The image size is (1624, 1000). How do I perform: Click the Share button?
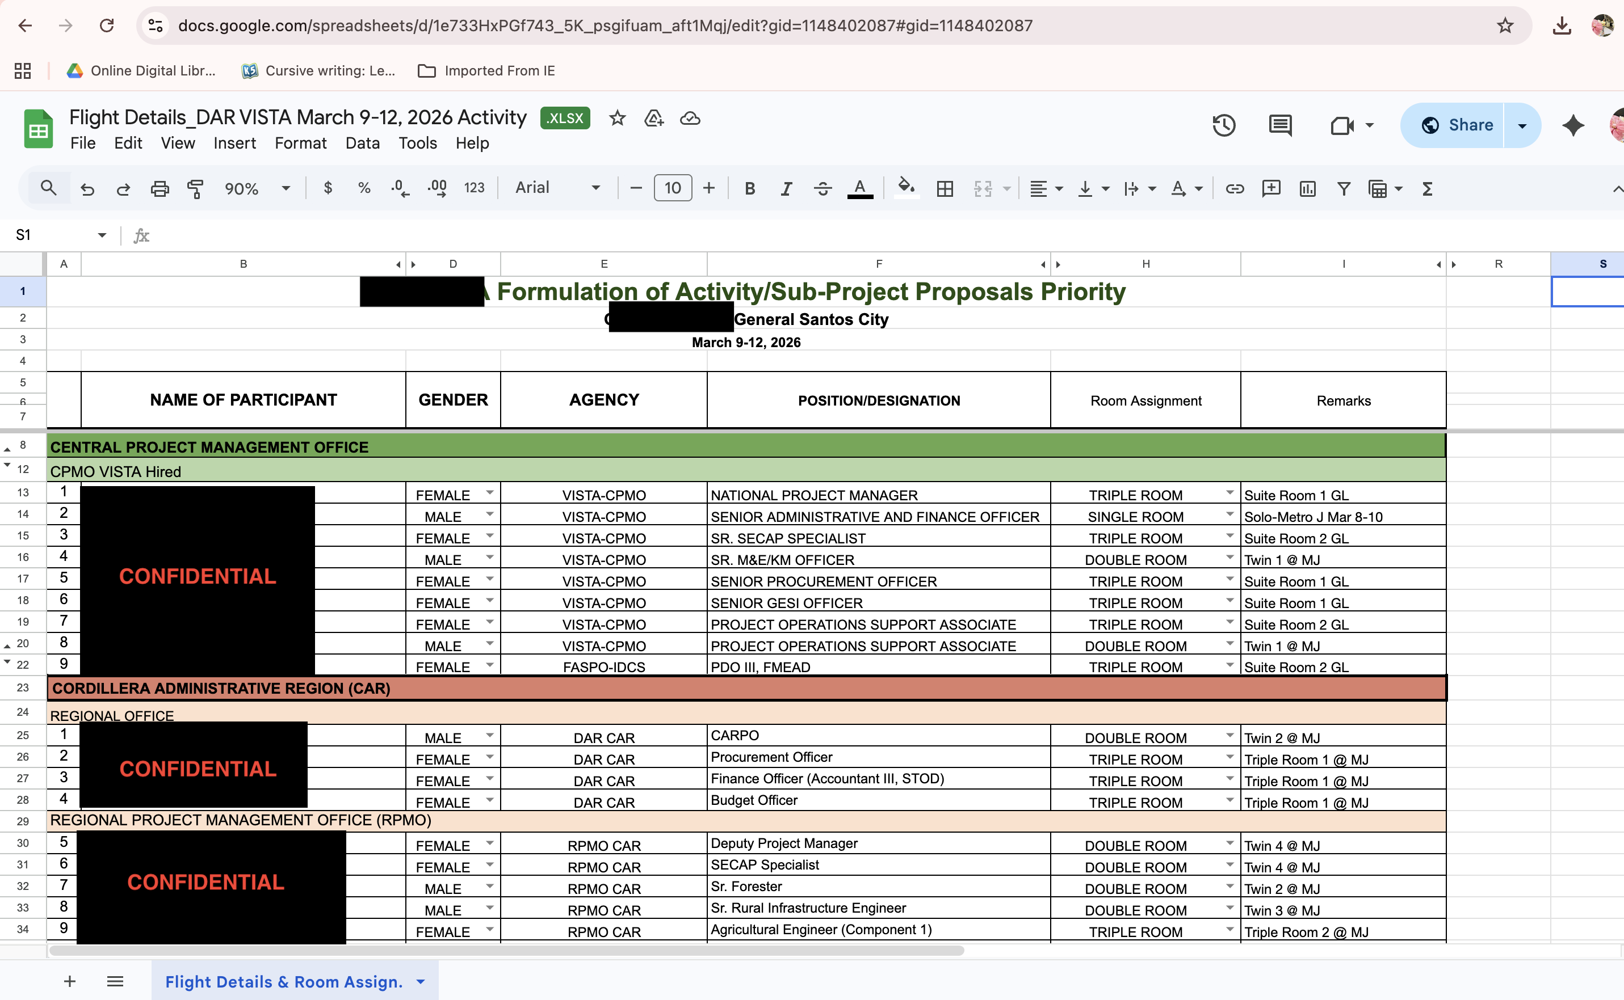coord(1457,125)
